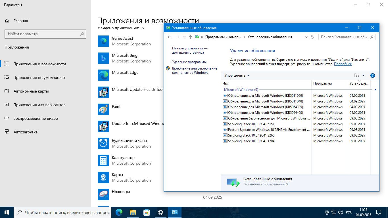Open Windows Start menu
The height and width of the screenshot is (218, 388).
click(7, 212)
